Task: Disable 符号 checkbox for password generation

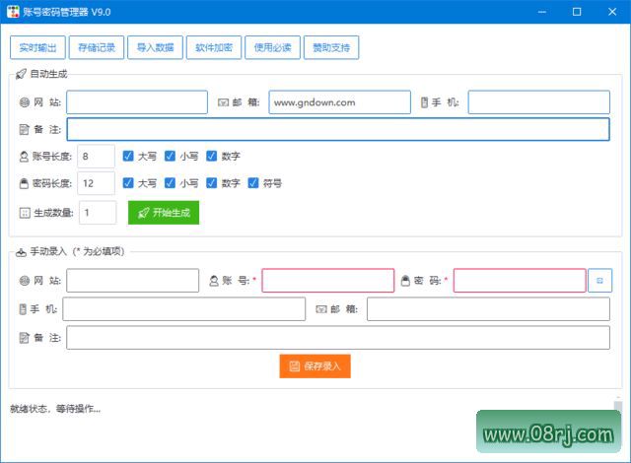Action: coord(253,183)
